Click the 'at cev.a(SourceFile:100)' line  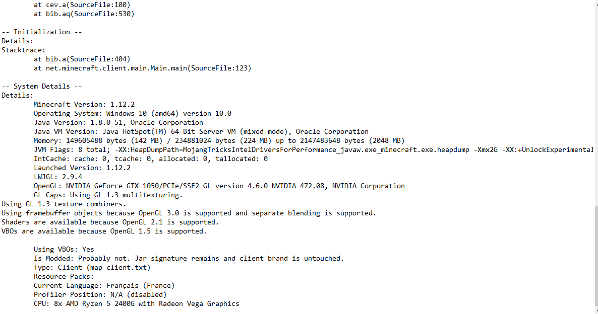coord(82,5)
